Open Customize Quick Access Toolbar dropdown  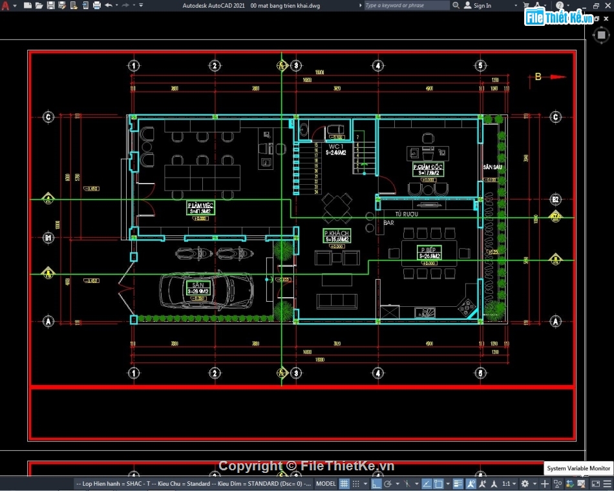(141, 5)
